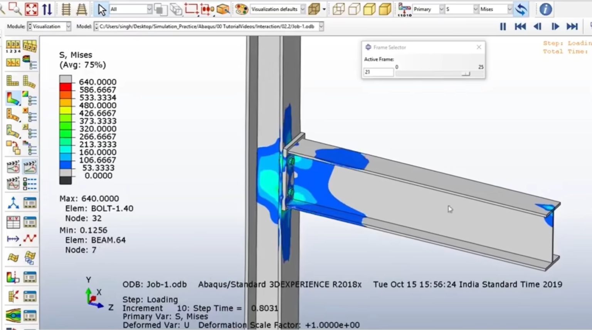Switch to shaded render style cube
Image resolution: width=592 pixels, height=330 pixels.
385,9
